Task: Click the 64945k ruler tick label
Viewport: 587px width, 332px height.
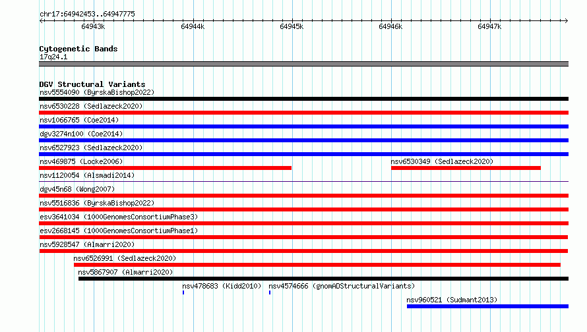Action: click(292, 26)
